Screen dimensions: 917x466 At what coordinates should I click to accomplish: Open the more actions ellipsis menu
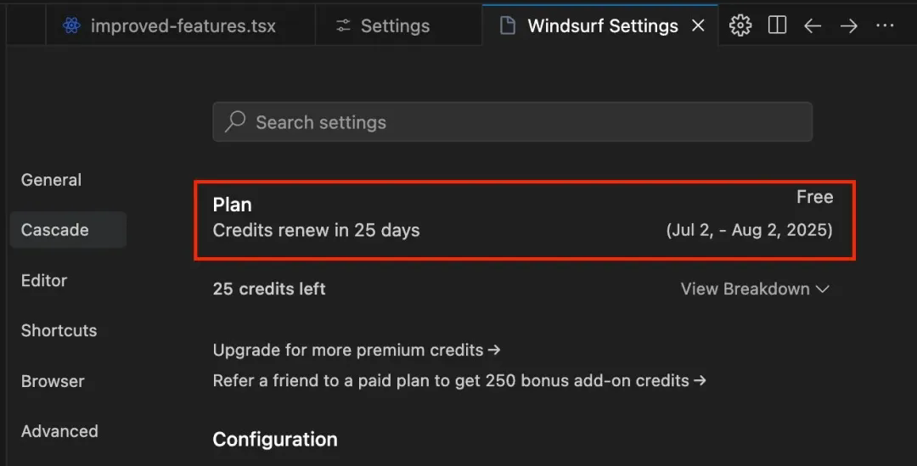(x=885, y=25)
